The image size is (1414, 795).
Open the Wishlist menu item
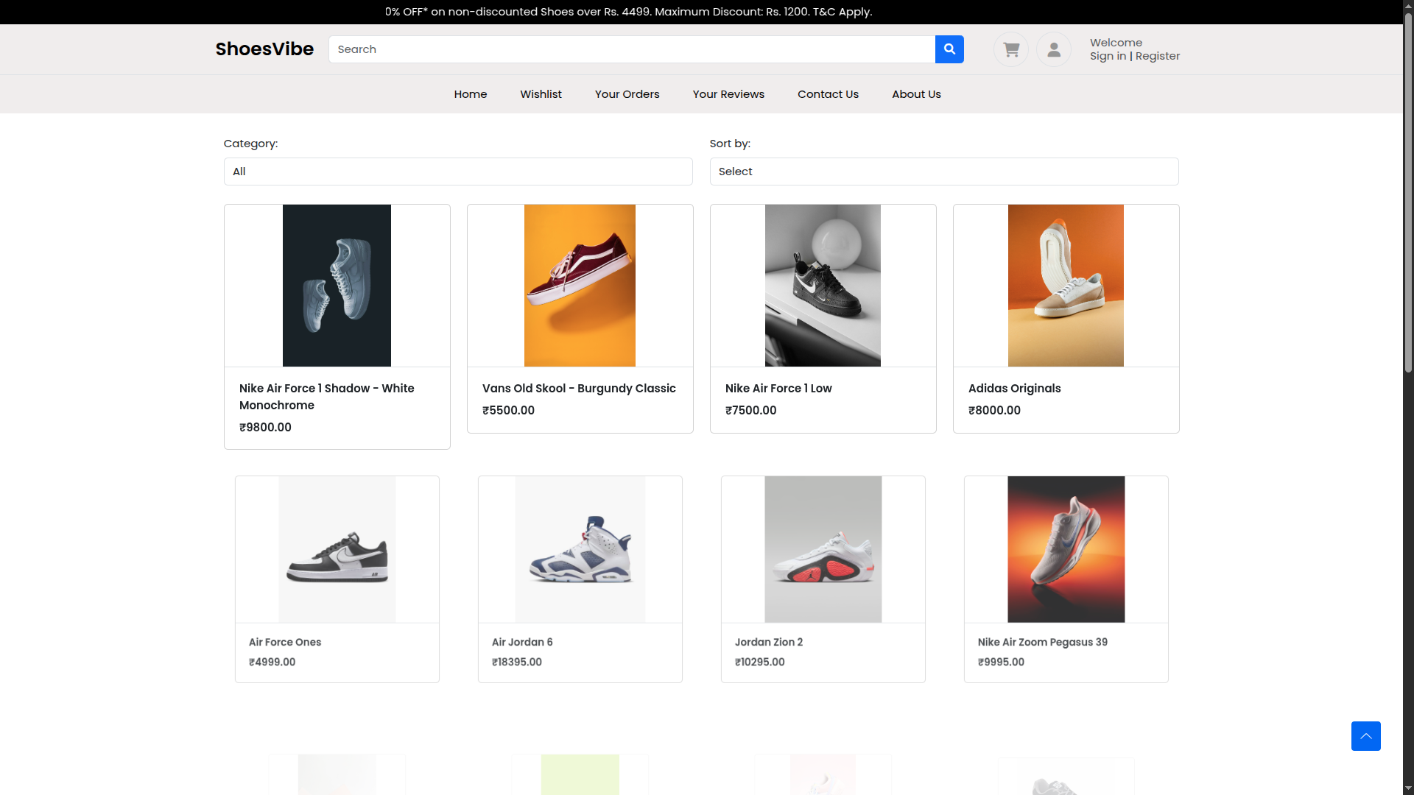541,94
